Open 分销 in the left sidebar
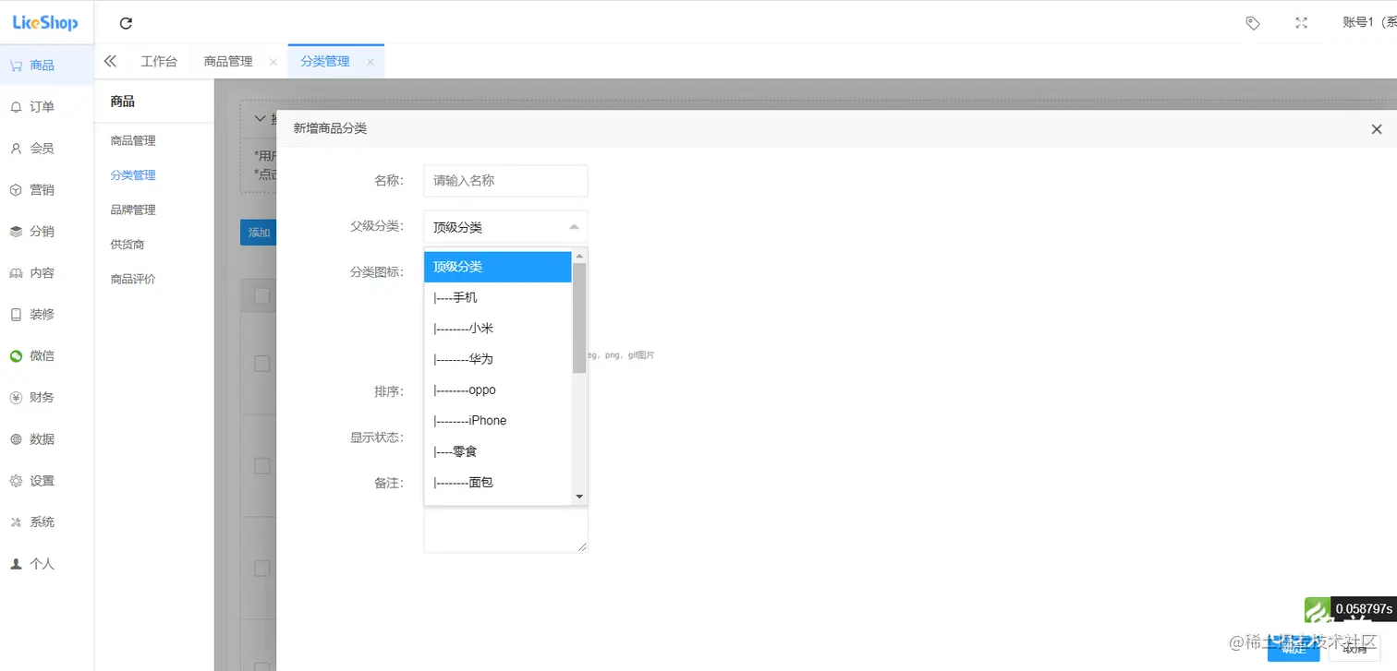 47,231
